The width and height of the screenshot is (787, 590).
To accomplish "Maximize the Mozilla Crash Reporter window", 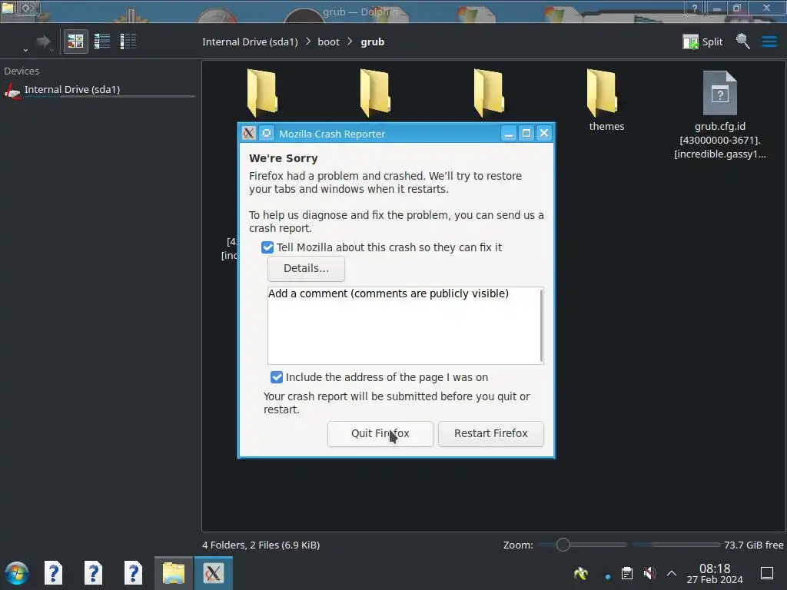I will click(526, 133).
